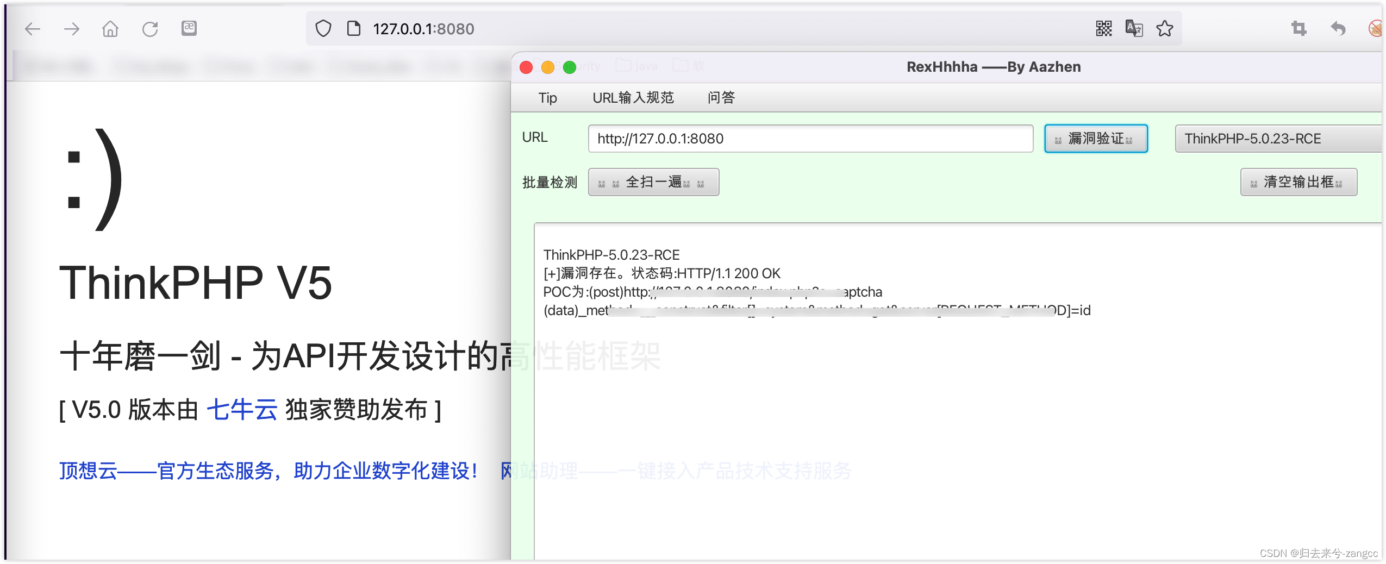
Task: Open the ThinkPHP-5.0.23-RCE dropdown
Action: 1277,139
